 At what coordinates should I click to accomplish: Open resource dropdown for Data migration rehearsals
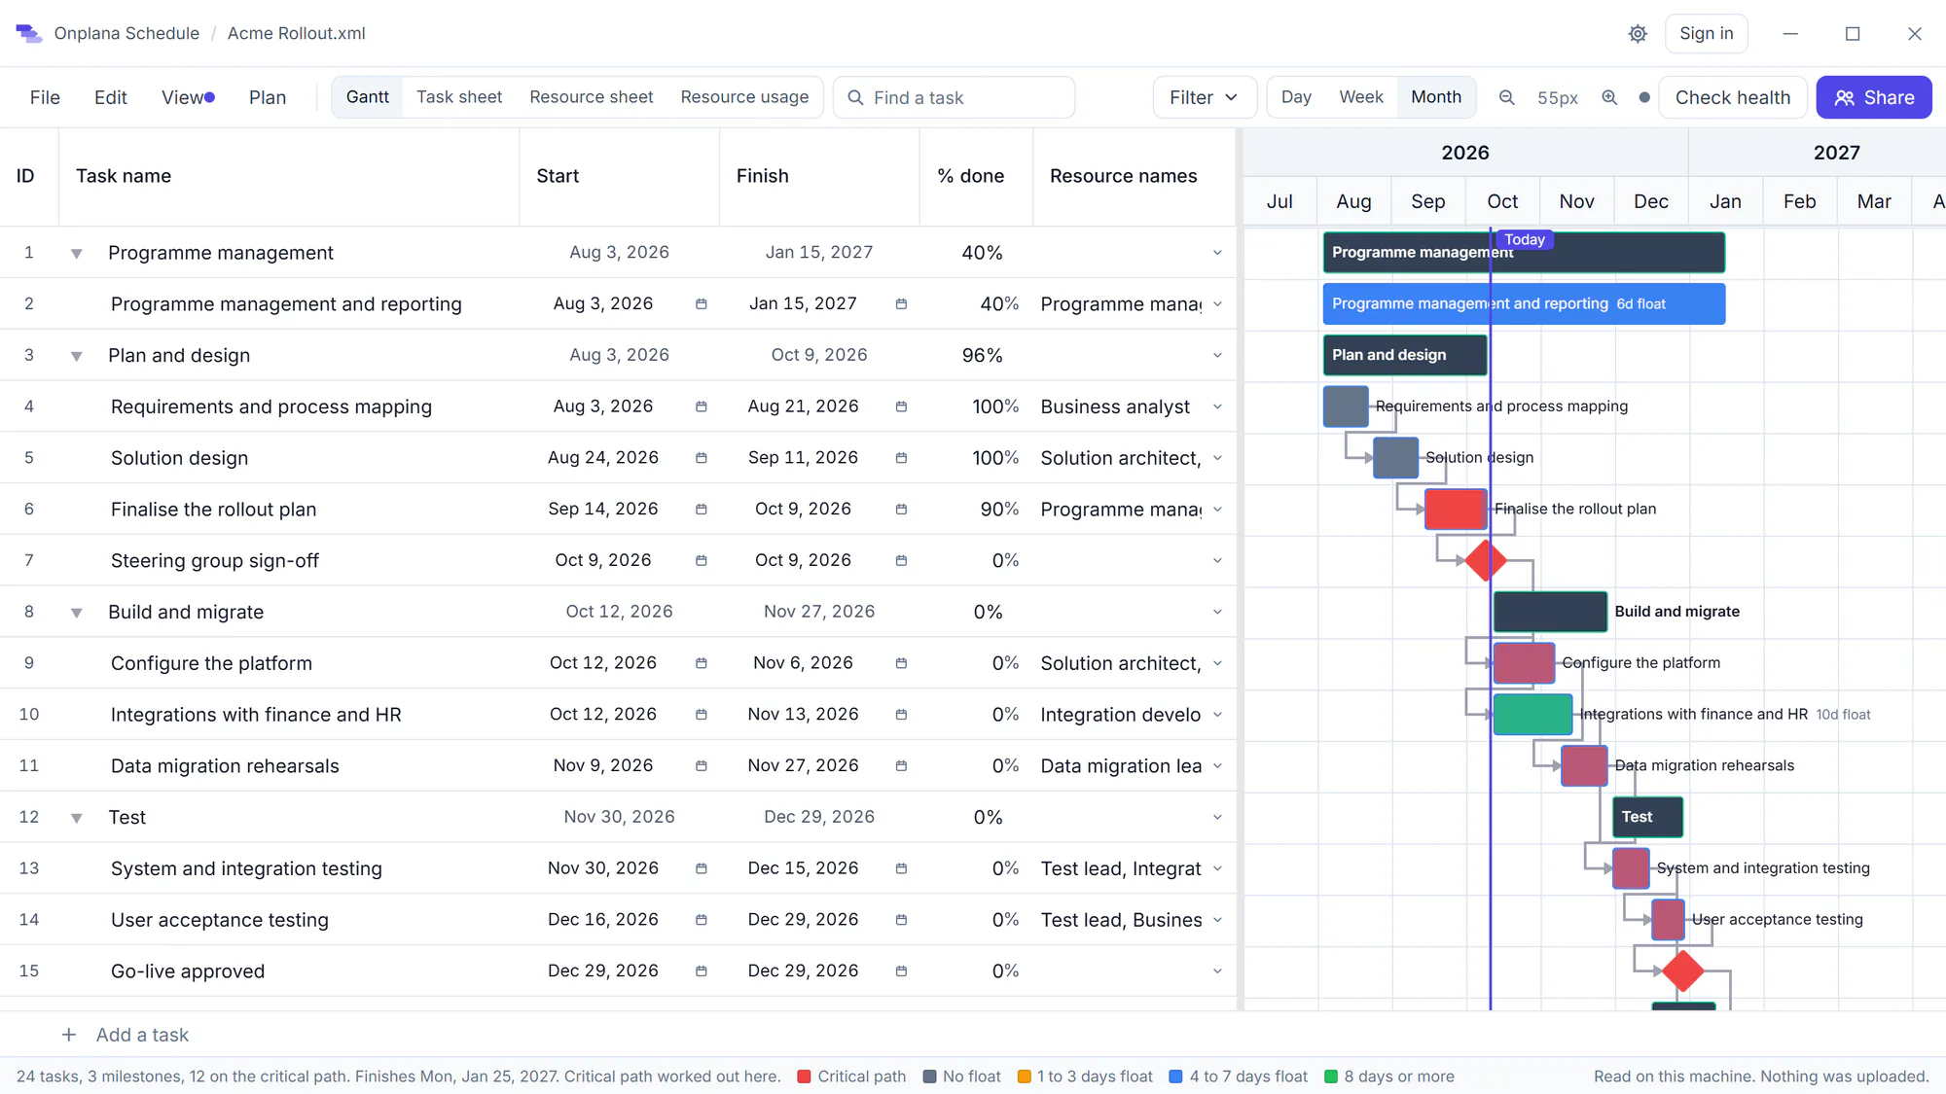point(1217,766)
